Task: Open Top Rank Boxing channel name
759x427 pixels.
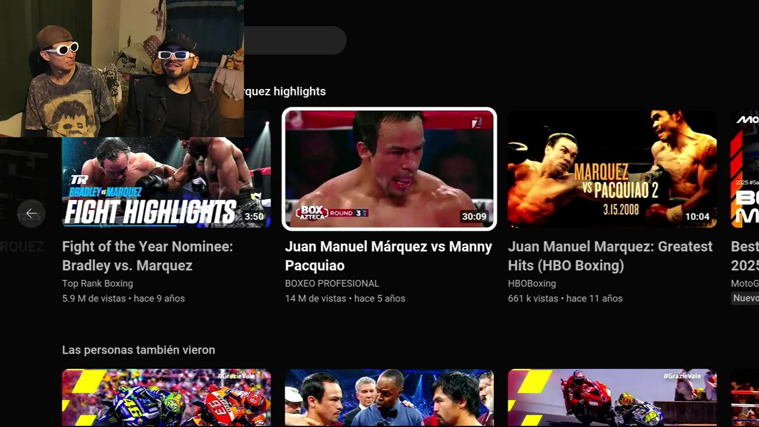Action: click(x=97, y=283)
